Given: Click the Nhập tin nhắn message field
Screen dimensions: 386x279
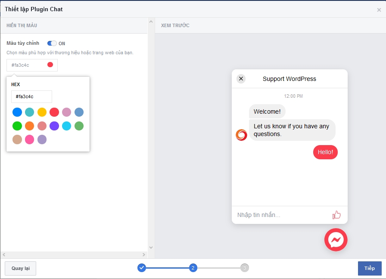Looking at the screenshot, I should point(280,215).
